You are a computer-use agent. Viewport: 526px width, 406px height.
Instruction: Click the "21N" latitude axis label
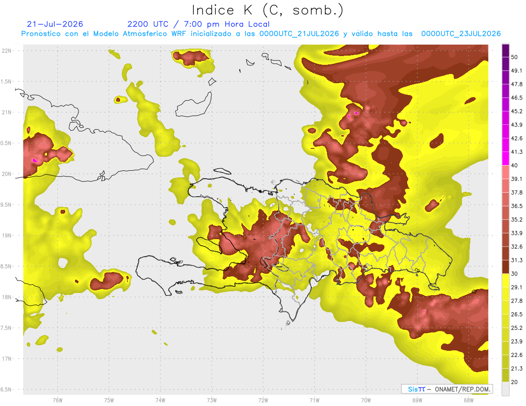[x=7, y=112]
